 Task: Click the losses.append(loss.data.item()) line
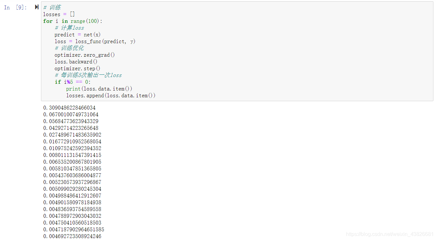pos(111,95)
